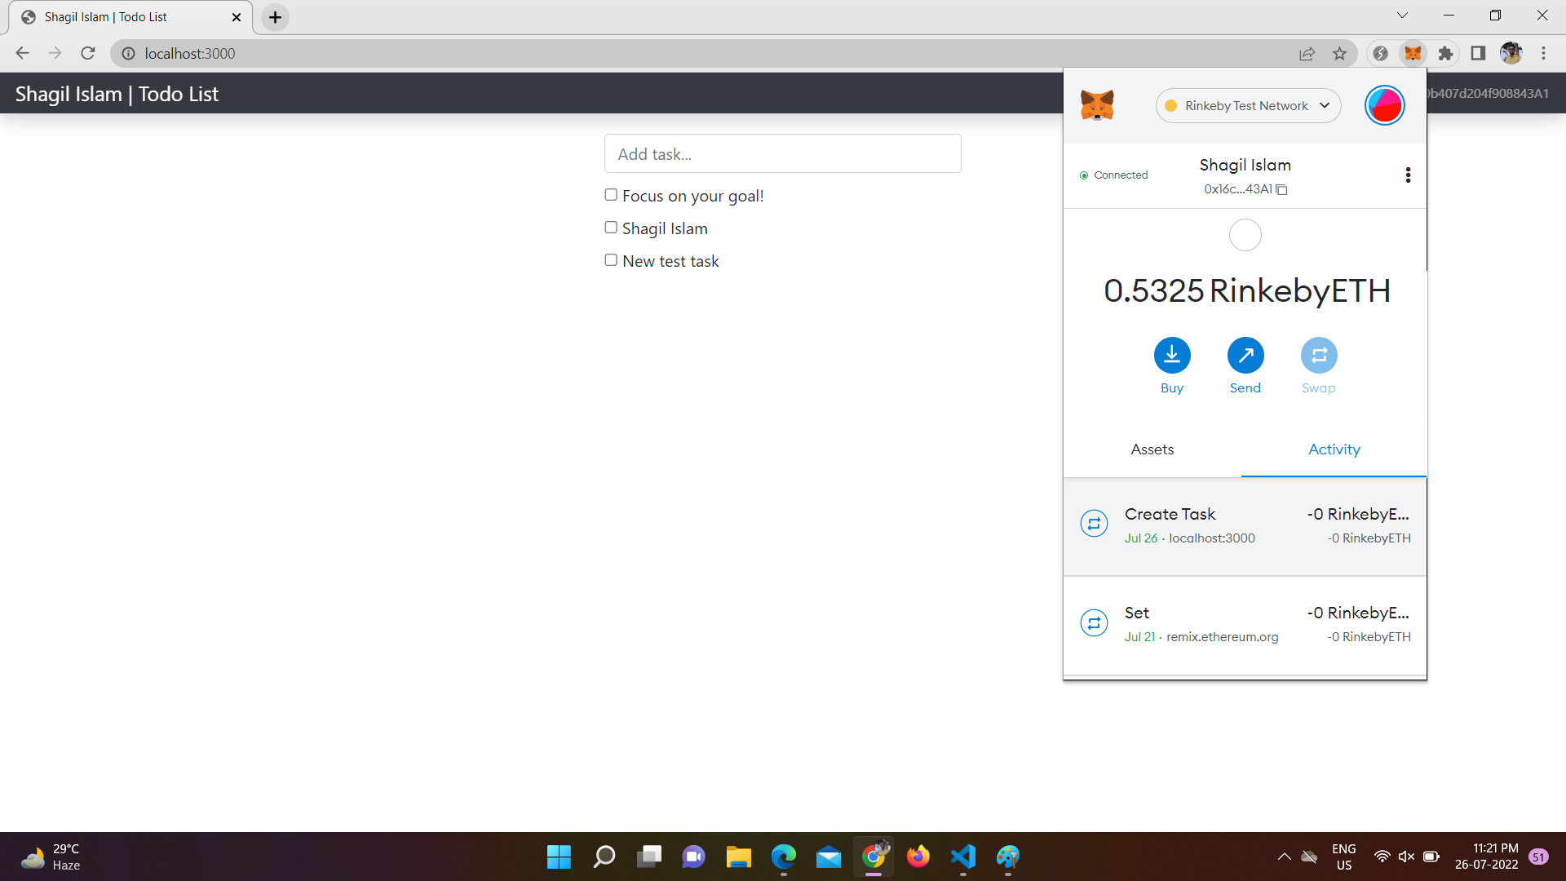Open Chrome profile avatar

point(1511,54)
